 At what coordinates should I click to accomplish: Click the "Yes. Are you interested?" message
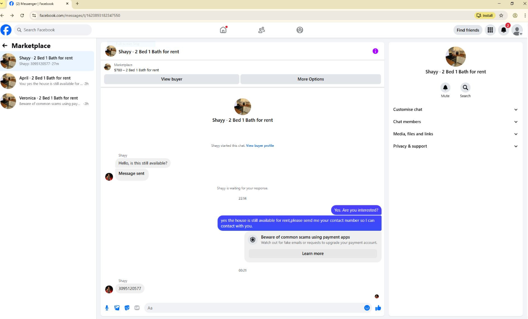[x=356, y=210]
